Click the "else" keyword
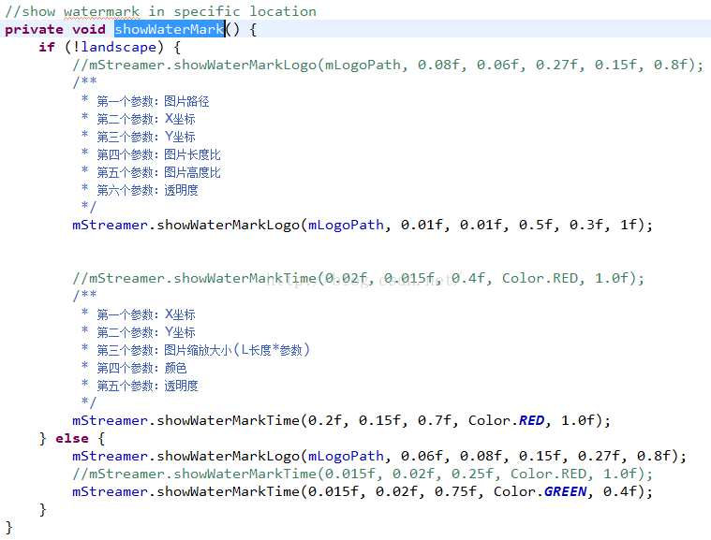 point(72,439)
